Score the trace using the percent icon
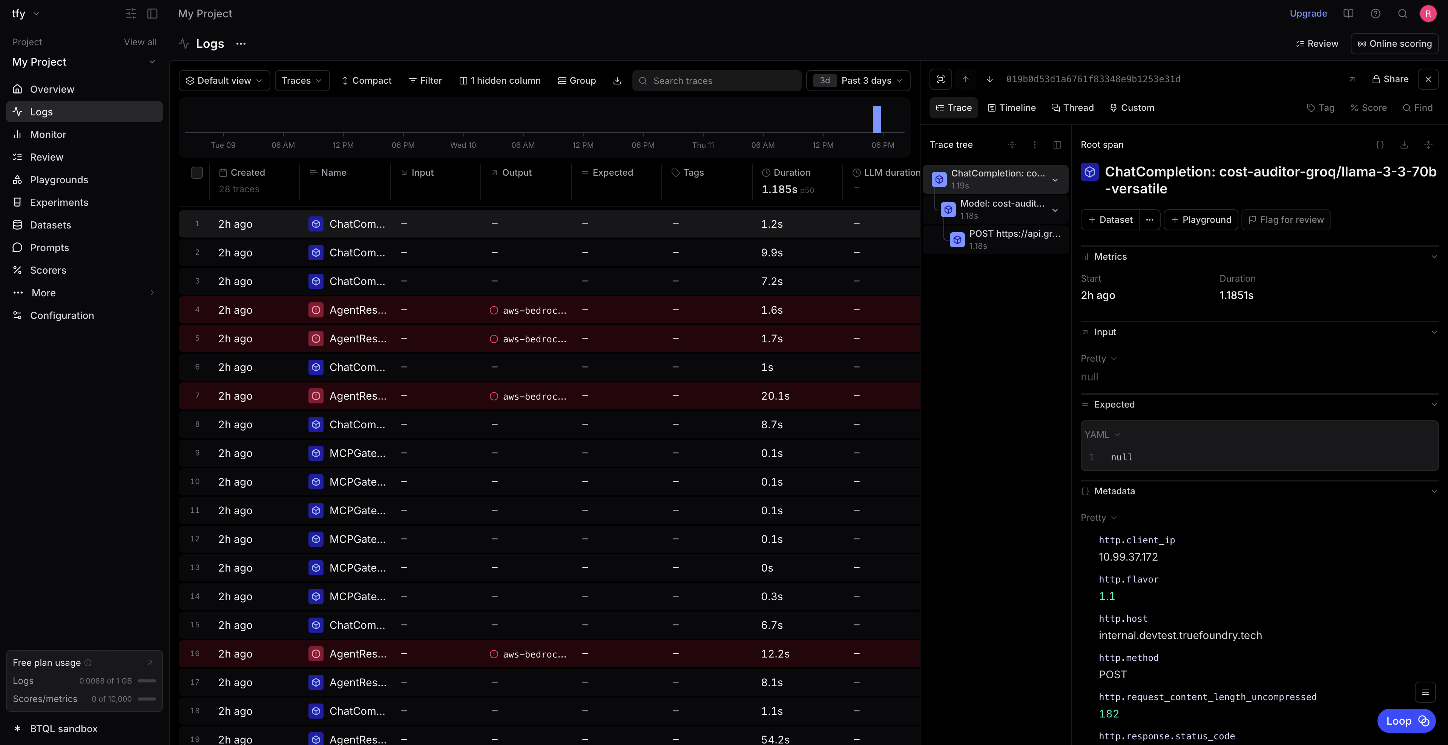Screen dimensions: 1448x745 tap(1368, 107)
